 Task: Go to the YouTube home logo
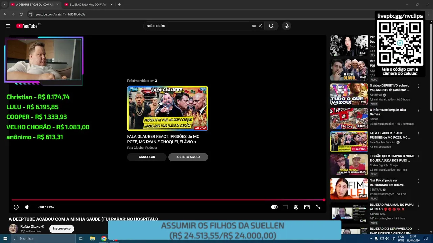27,26
